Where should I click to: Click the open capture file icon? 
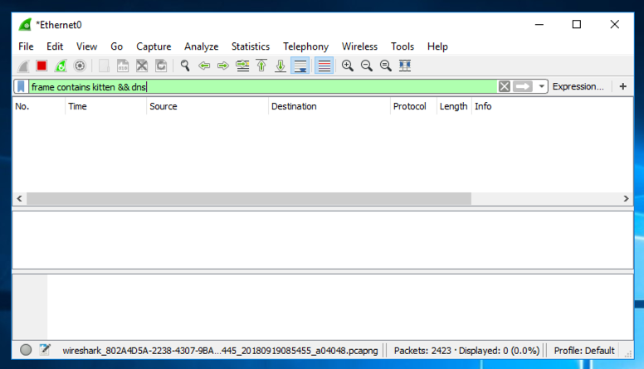point(104,66)
